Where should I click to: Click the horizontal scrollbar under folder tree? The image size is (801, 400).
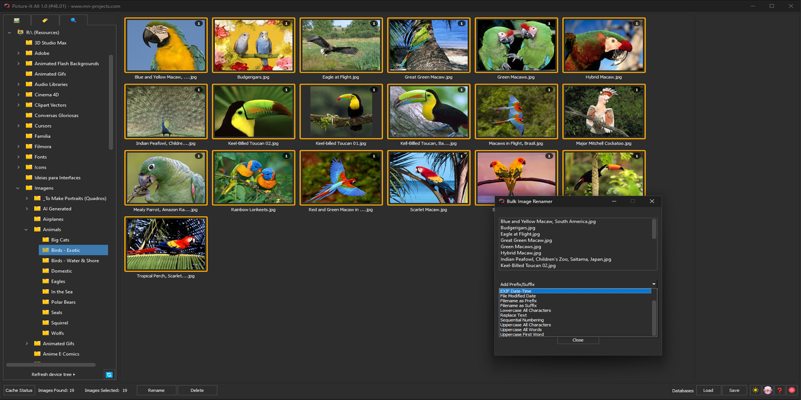51,365
